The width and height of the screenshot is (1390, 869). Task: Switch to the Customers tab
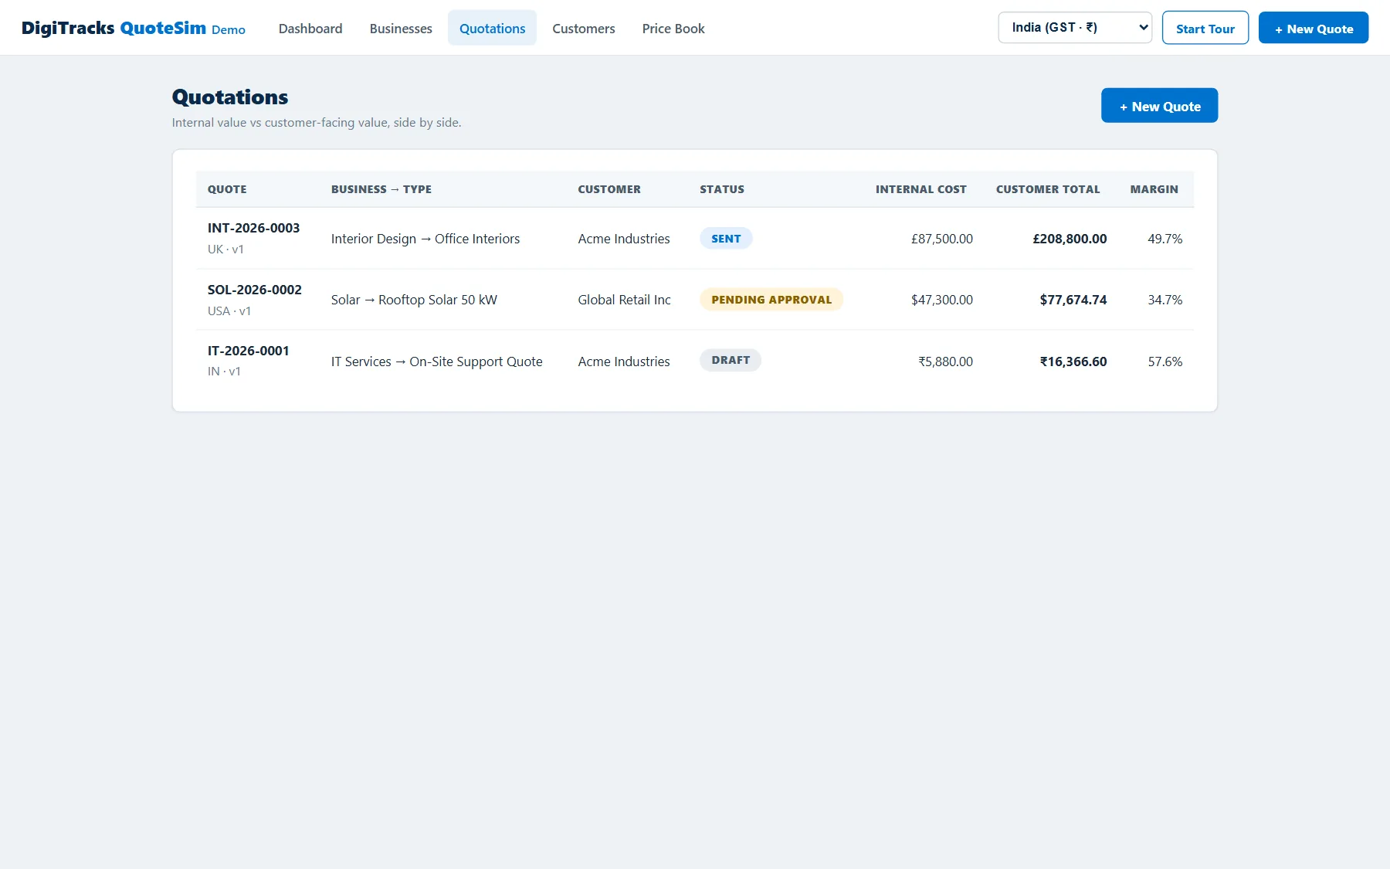[x=584, y=29]
